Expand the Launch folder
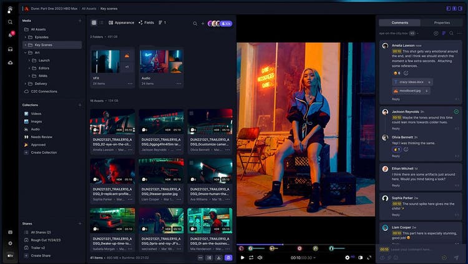 click(29, 61)
